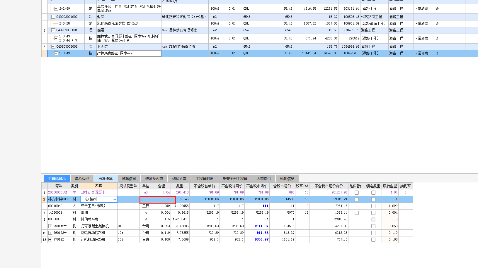
Task: Select material code Z80000031@1
Action: [x=58, y=193]
